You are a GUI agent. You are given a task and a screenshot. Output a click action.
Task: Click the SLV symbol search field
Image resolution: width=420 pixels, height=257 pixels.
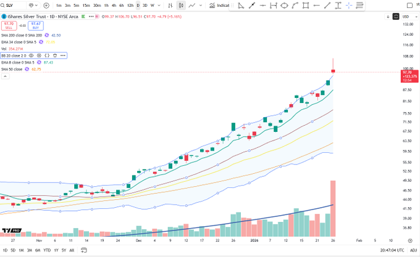[14, 6]
